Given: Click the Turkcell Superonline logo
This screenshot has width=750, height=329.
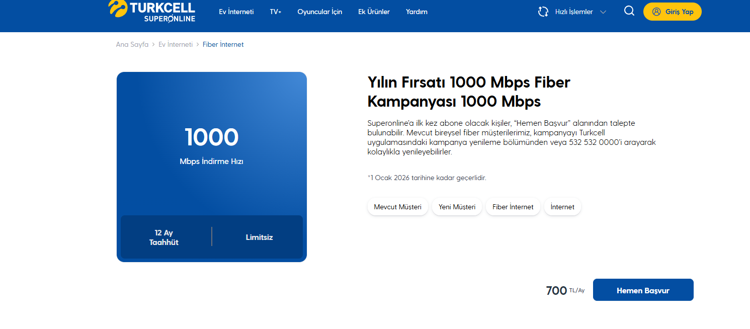Looking at the screenshot, I should tap(151, 11).
